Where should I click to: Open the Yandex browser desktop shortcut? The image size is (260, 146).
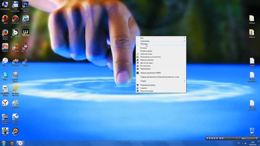(5, 104)
